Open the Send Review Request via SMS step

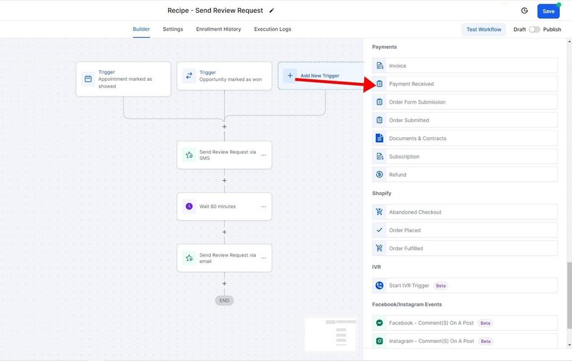(x=225, y=155)
